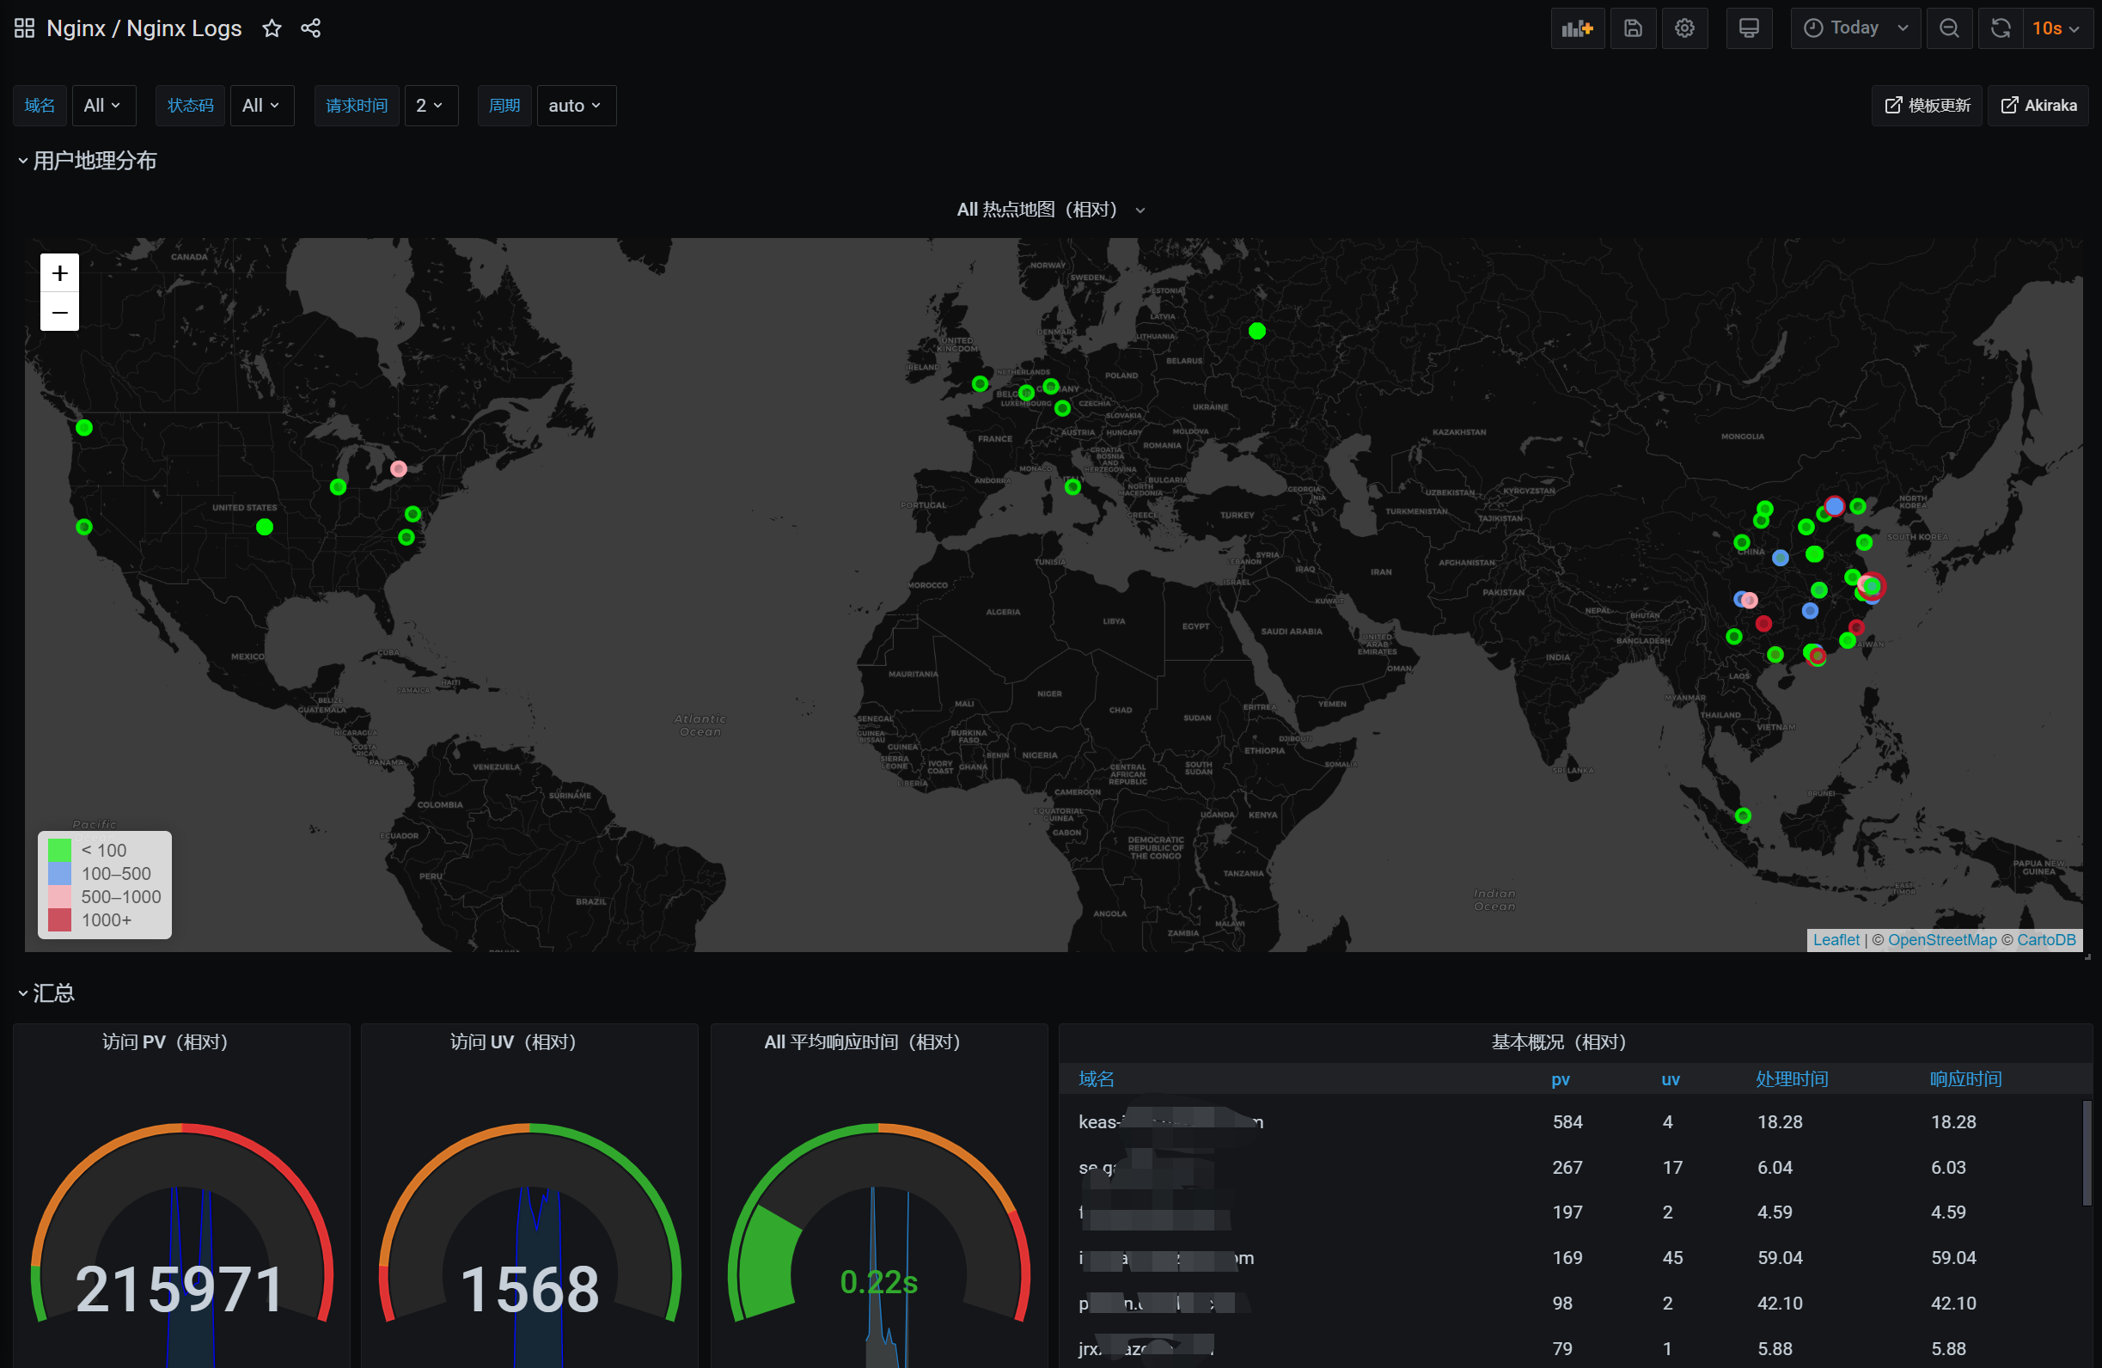Open the 平均响应时间 panel title
Image resolution: width=2102 pixels, height=1368 pixels.
click(862, 1042)
